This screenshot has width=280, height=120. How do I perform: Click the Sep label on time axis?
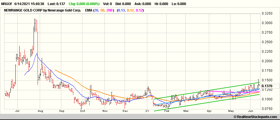coord(61,111)
